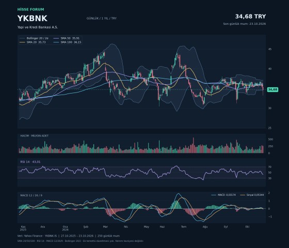Image resolution: width=289 pixels, height=248 pixels.
Task: Click the 70 level on the RSI axis
Action: [x=270, y=167]
